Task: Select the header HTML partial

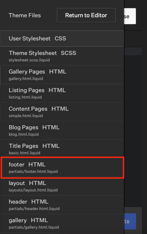Action: pos(62,205)
